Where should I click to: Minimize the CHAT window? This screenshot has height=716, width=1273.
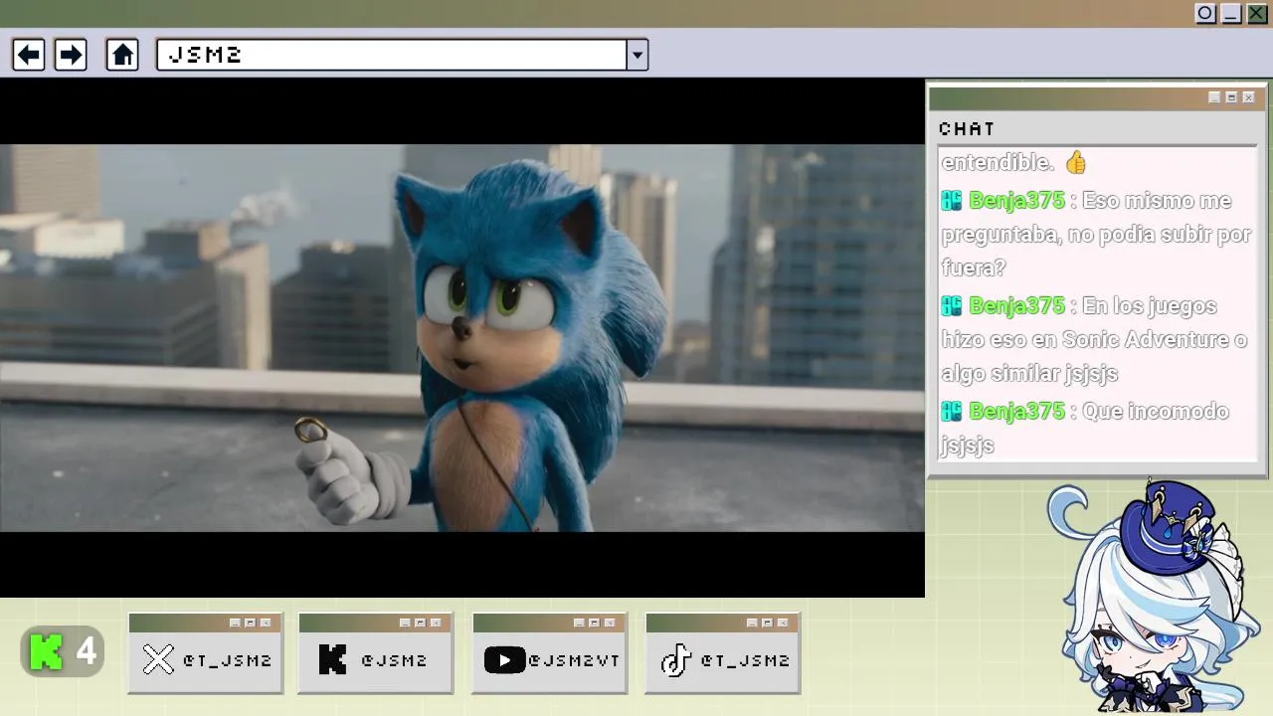click(x=1214, y=97)
